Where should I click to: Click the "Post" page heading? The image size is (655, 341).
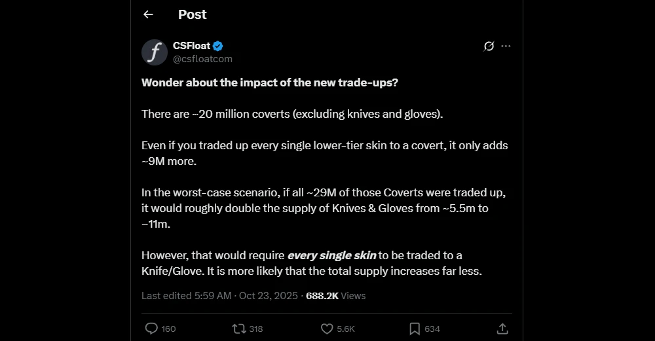(x=192, y=14)
